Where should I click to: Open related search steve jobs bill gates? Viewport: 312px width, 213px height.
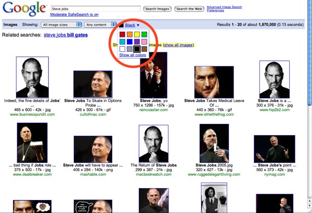[x=66, y=35]
